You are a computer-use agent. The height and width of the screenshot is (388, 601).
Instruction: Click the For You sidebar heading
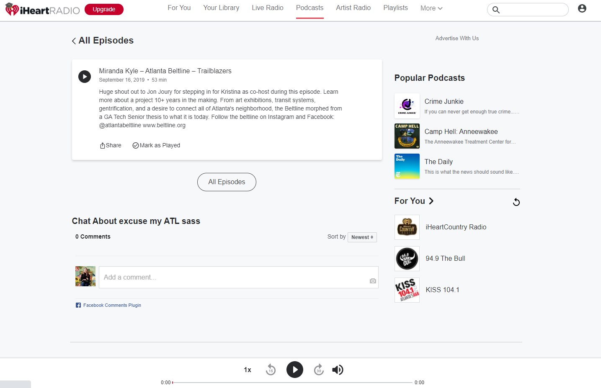point(410,201)
